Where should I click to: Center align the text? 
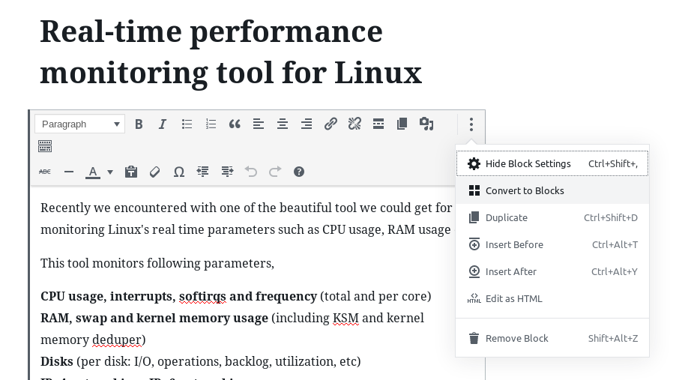(x=283, y=124)
